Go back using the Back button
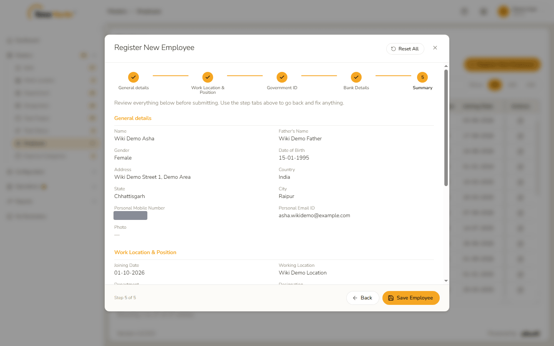Image resolution: width=554 pixels, height=346 pixels. pos(362,298)
